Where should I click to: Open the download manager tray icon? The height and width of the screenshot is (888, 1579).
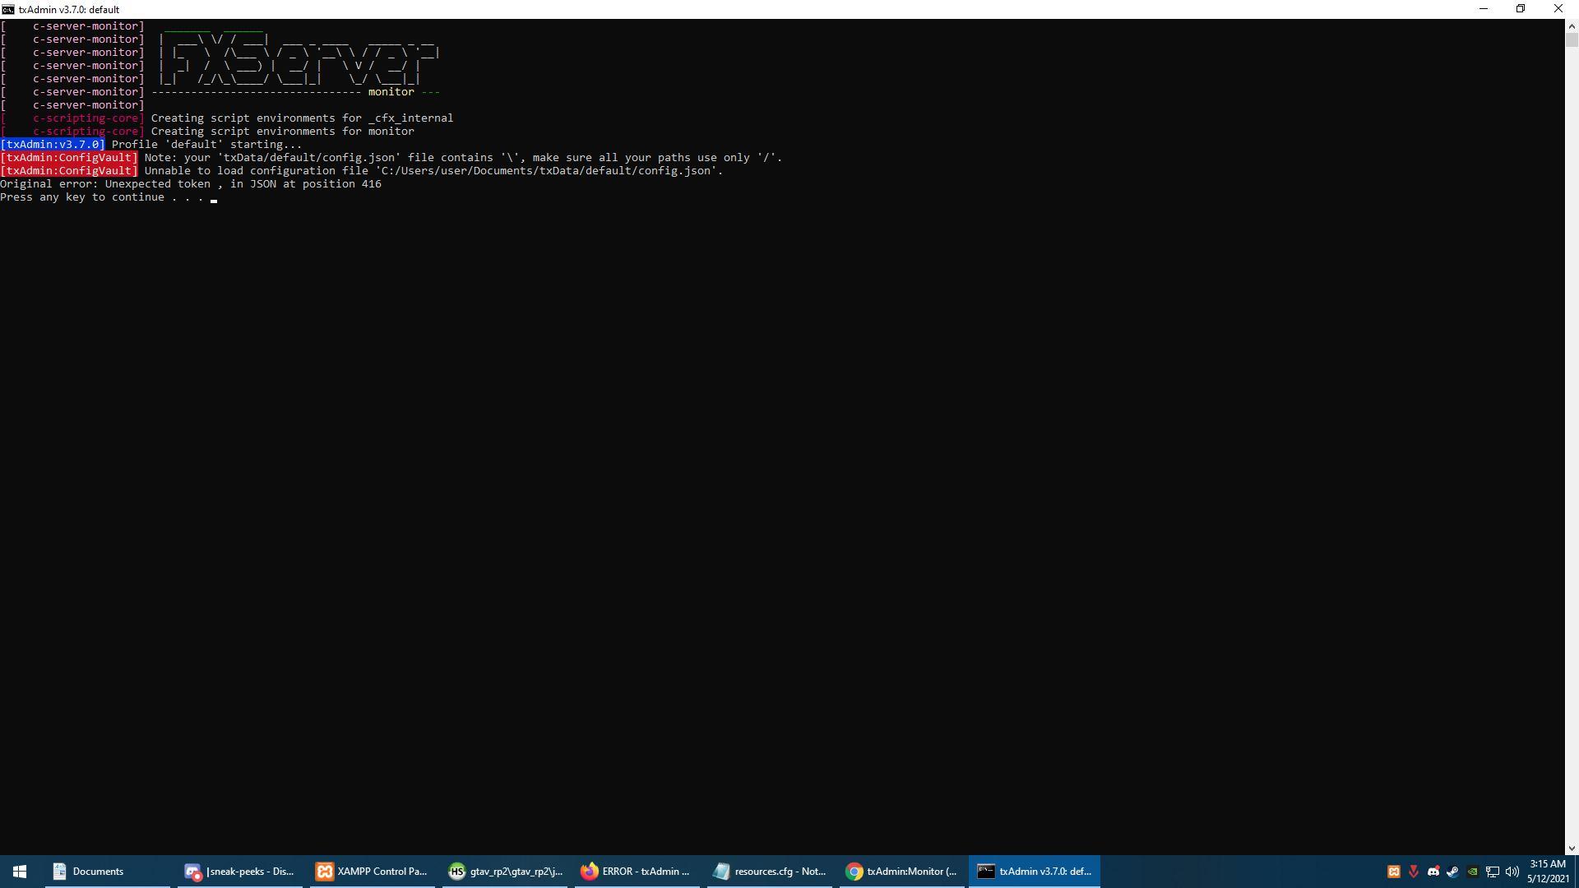click(1414, 872)
